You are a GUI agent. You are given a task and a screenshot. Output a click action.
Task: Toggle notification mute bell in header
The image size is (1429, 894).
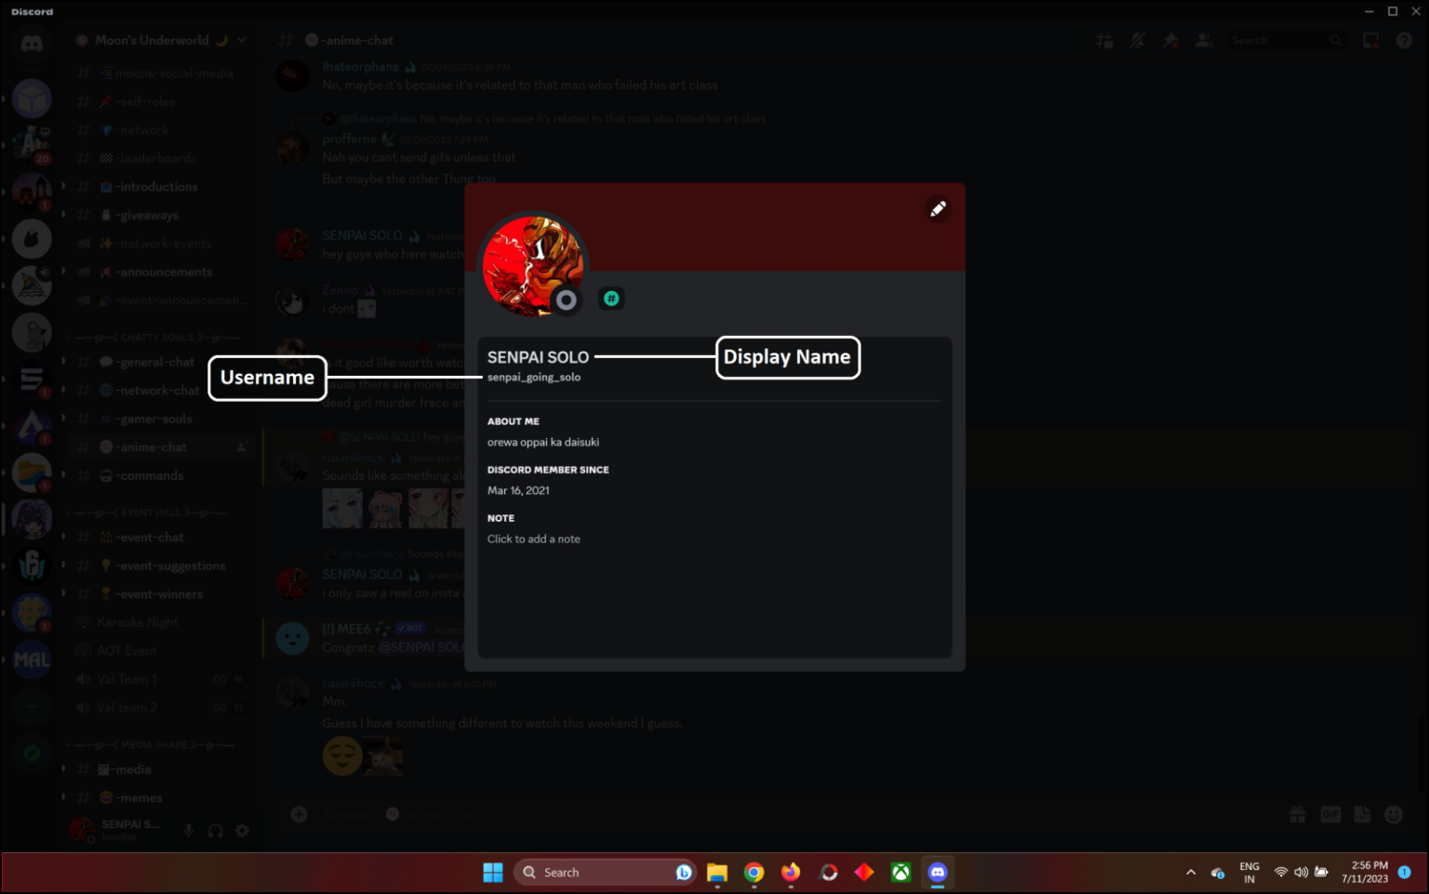pos(1137,40)
